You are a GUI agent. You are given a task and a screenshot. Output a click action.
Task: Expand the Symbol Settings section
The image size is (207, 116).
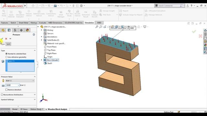pos(35,100)
